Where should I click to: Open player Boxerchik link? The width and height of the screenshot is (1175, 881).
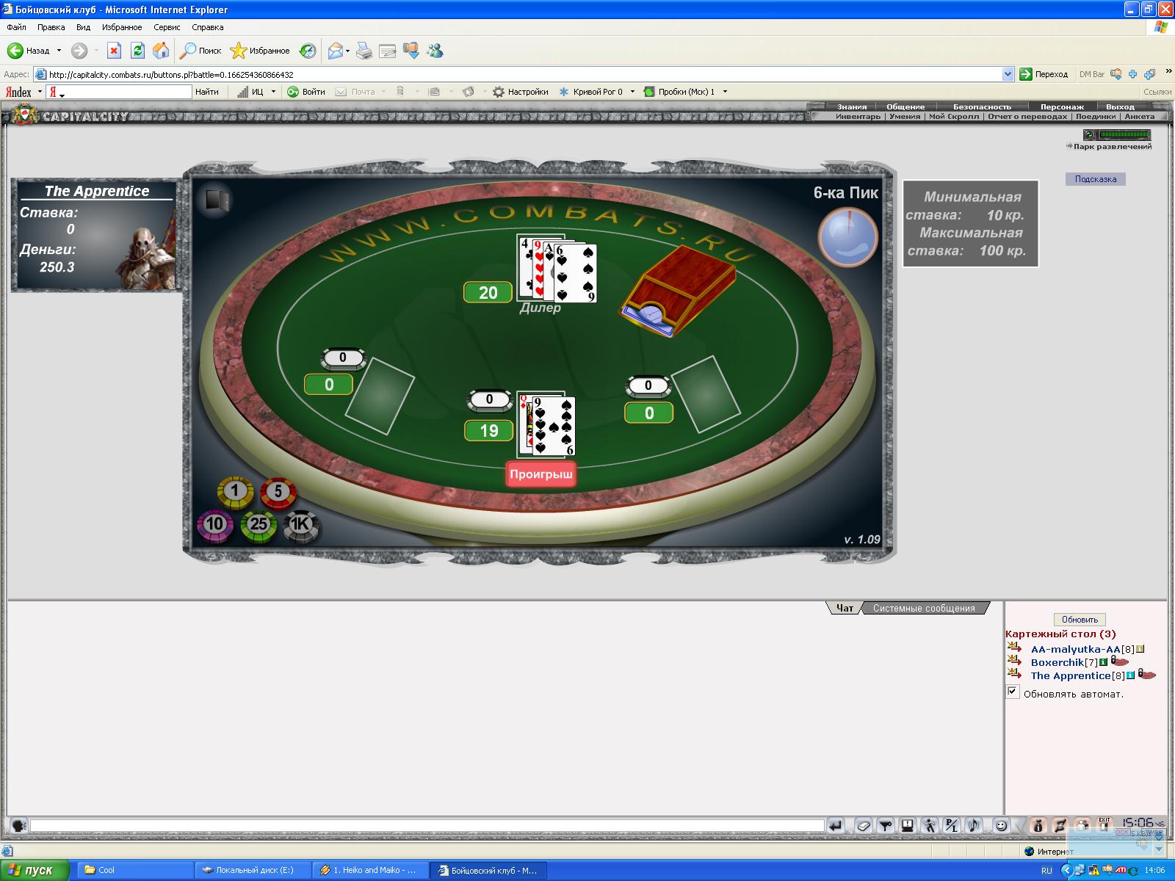(1057, 662)
